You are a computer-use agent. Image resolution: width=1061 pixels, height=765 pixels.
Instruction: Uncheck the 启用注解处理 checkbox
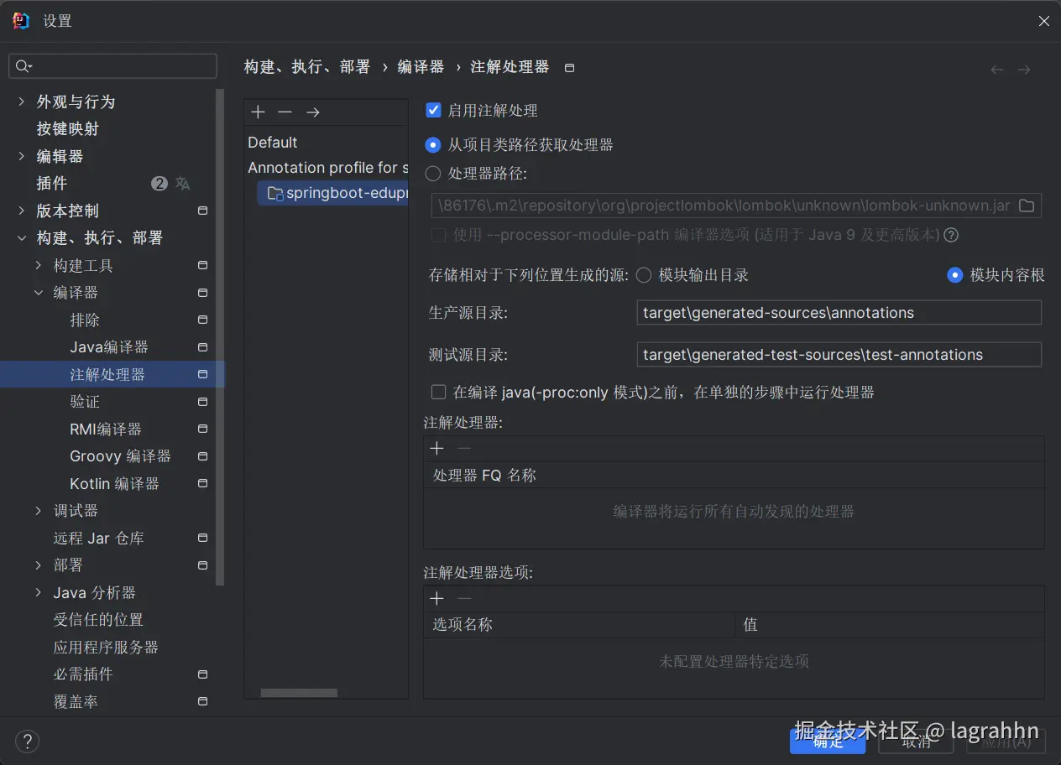coord(433,109)
